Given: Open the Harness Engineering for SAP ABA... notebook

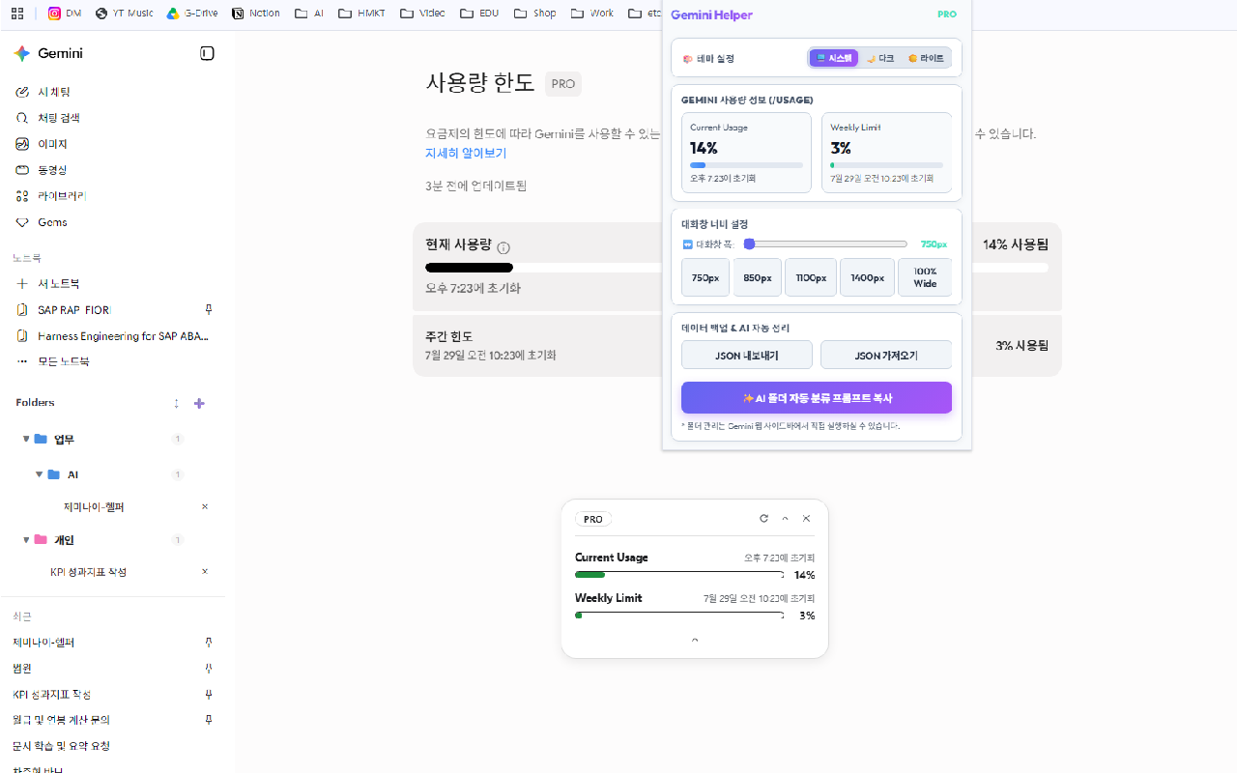Looking at the screenshot, I should coord(123,336).
